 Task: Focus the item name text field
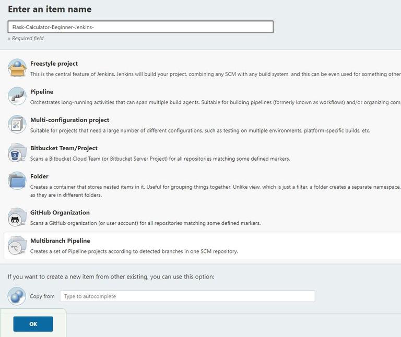(x=140, y=27)
